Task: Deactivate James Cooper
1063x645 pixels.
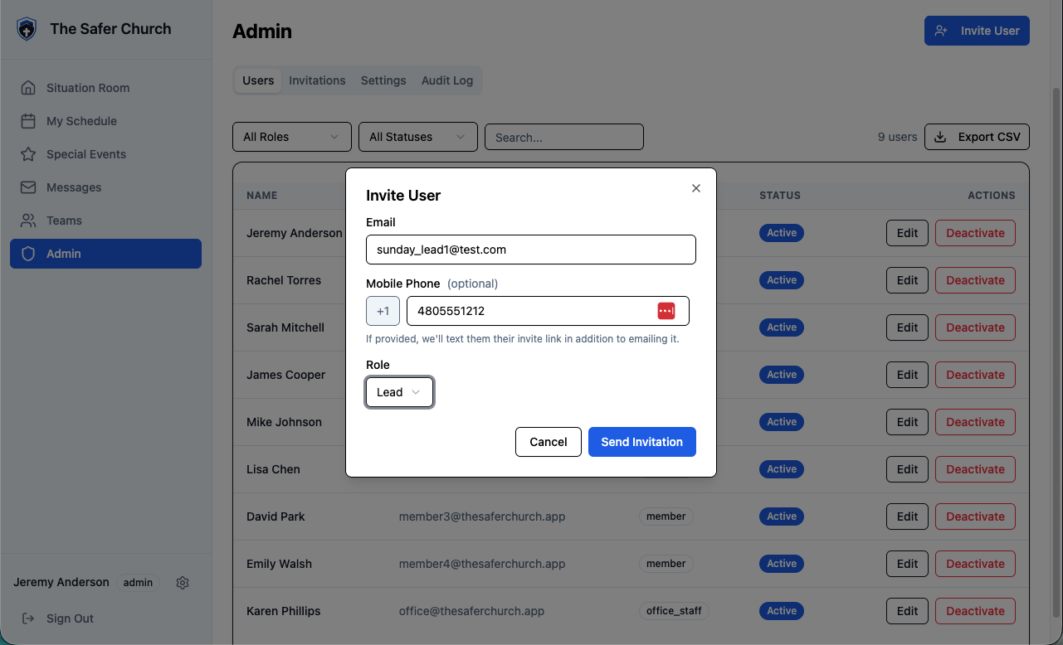Action: [976, 375]
